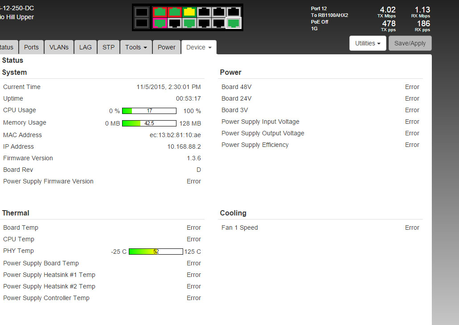Expand the Device dropdown tab
Screen dimensions: 459x325
(199, 47)
